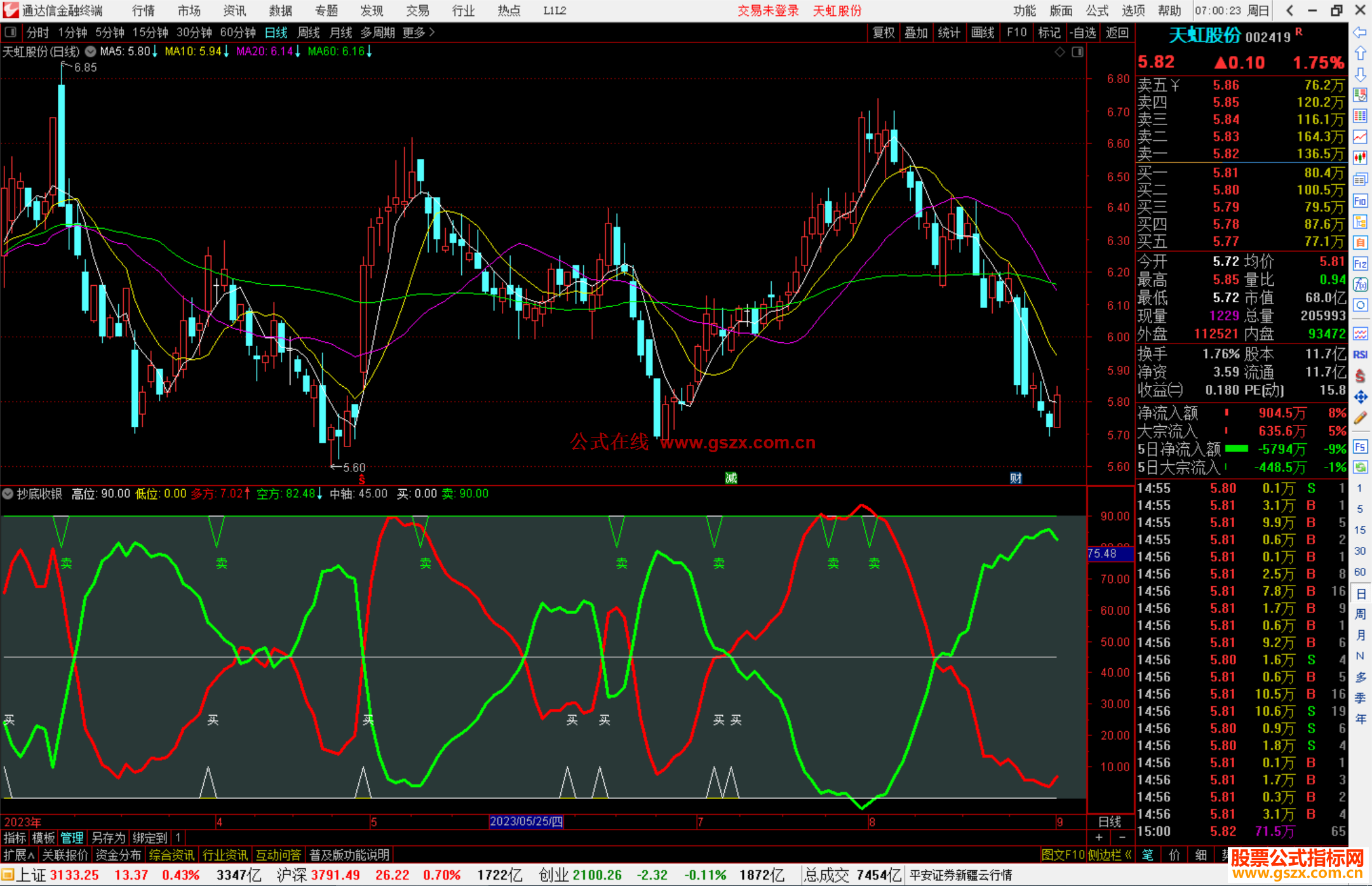
Task: Toggle the 抄底收银 indicator circle button
Action: click(8, 493)
